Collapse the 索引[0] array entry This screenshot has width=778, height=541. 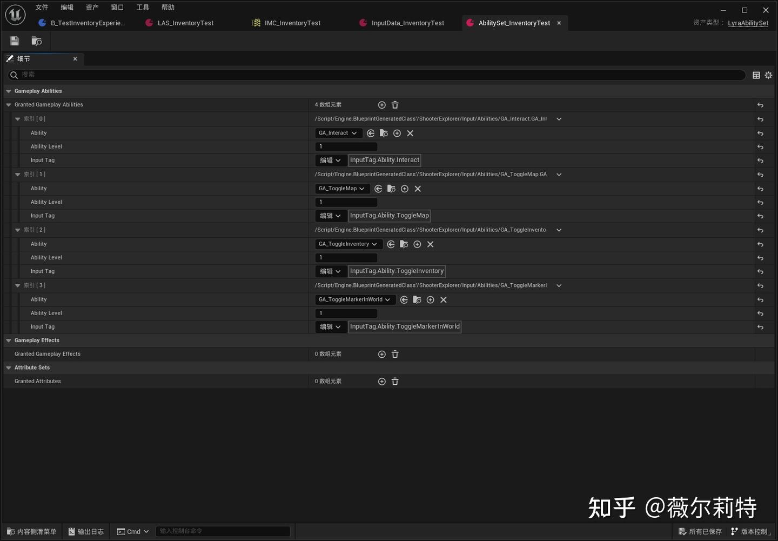[18, 118]
